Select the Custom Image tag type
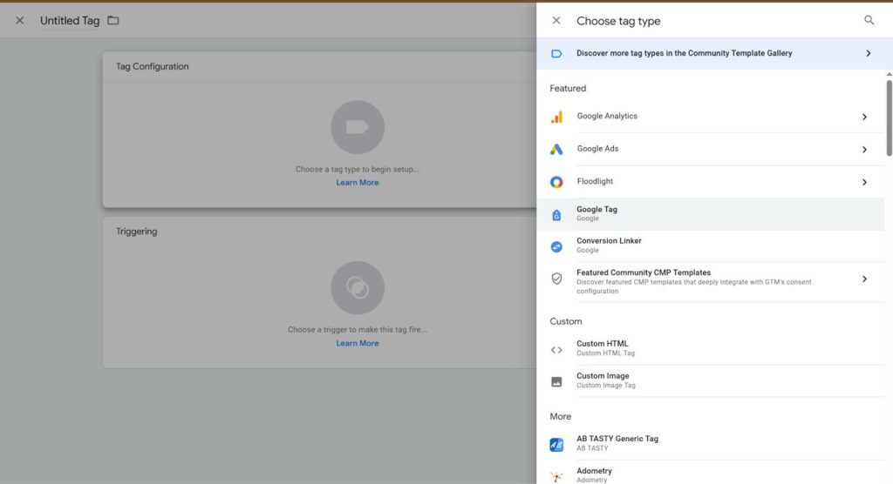This screenshot has width=893, height=484. click(x=711, y=380)
